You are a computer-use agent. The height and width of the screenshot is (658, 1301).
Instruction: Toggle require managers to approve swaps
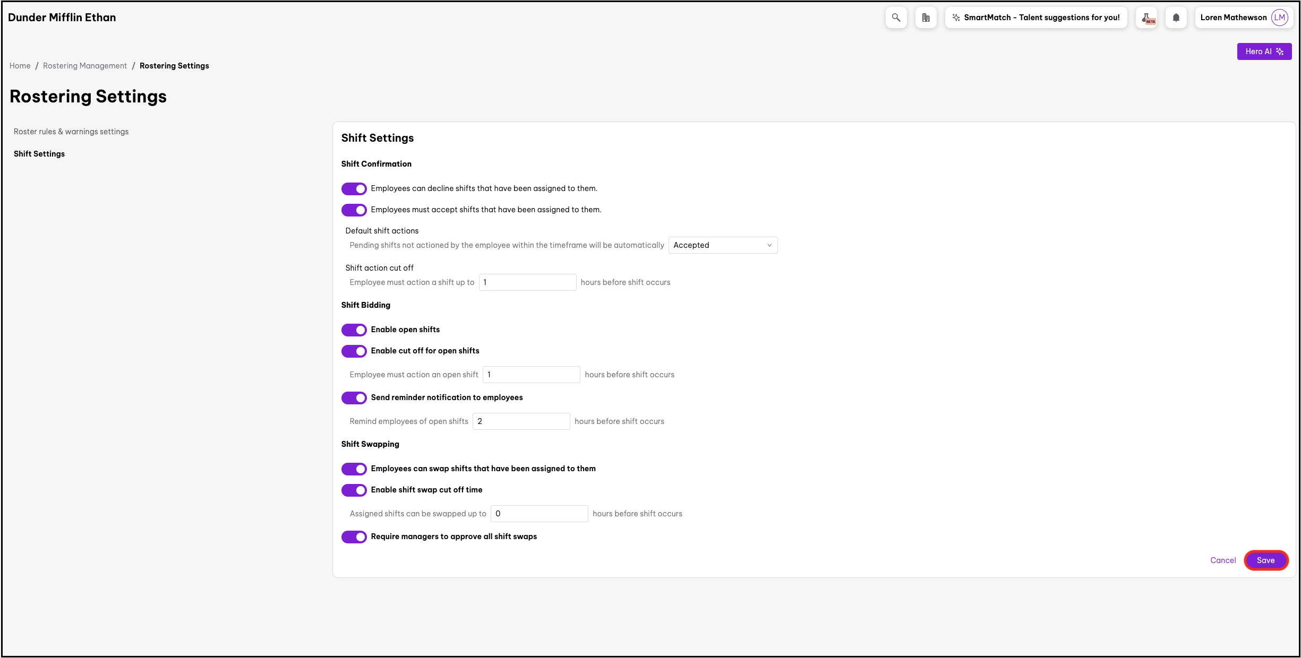tap(354, 537)
